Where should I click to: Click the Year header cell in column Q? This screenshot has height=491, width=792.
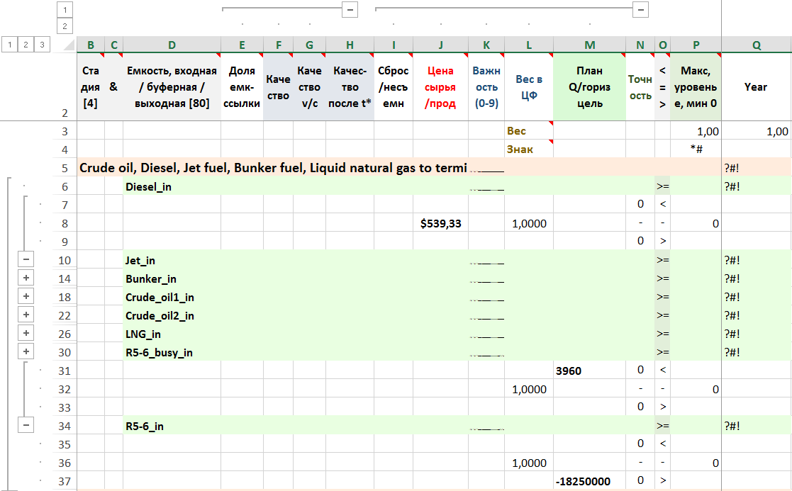(x=756, y=86)
